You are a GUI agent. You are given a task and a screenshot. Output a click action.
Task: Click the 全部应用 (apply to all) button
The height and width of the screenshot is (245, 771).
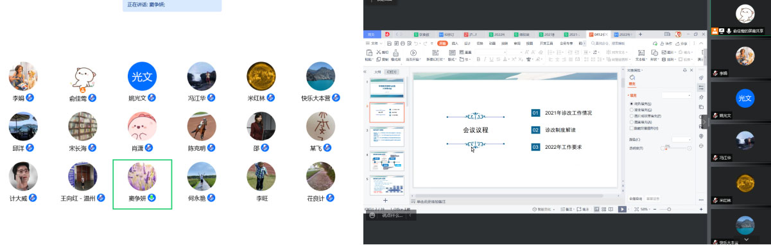tap(636, 198)
